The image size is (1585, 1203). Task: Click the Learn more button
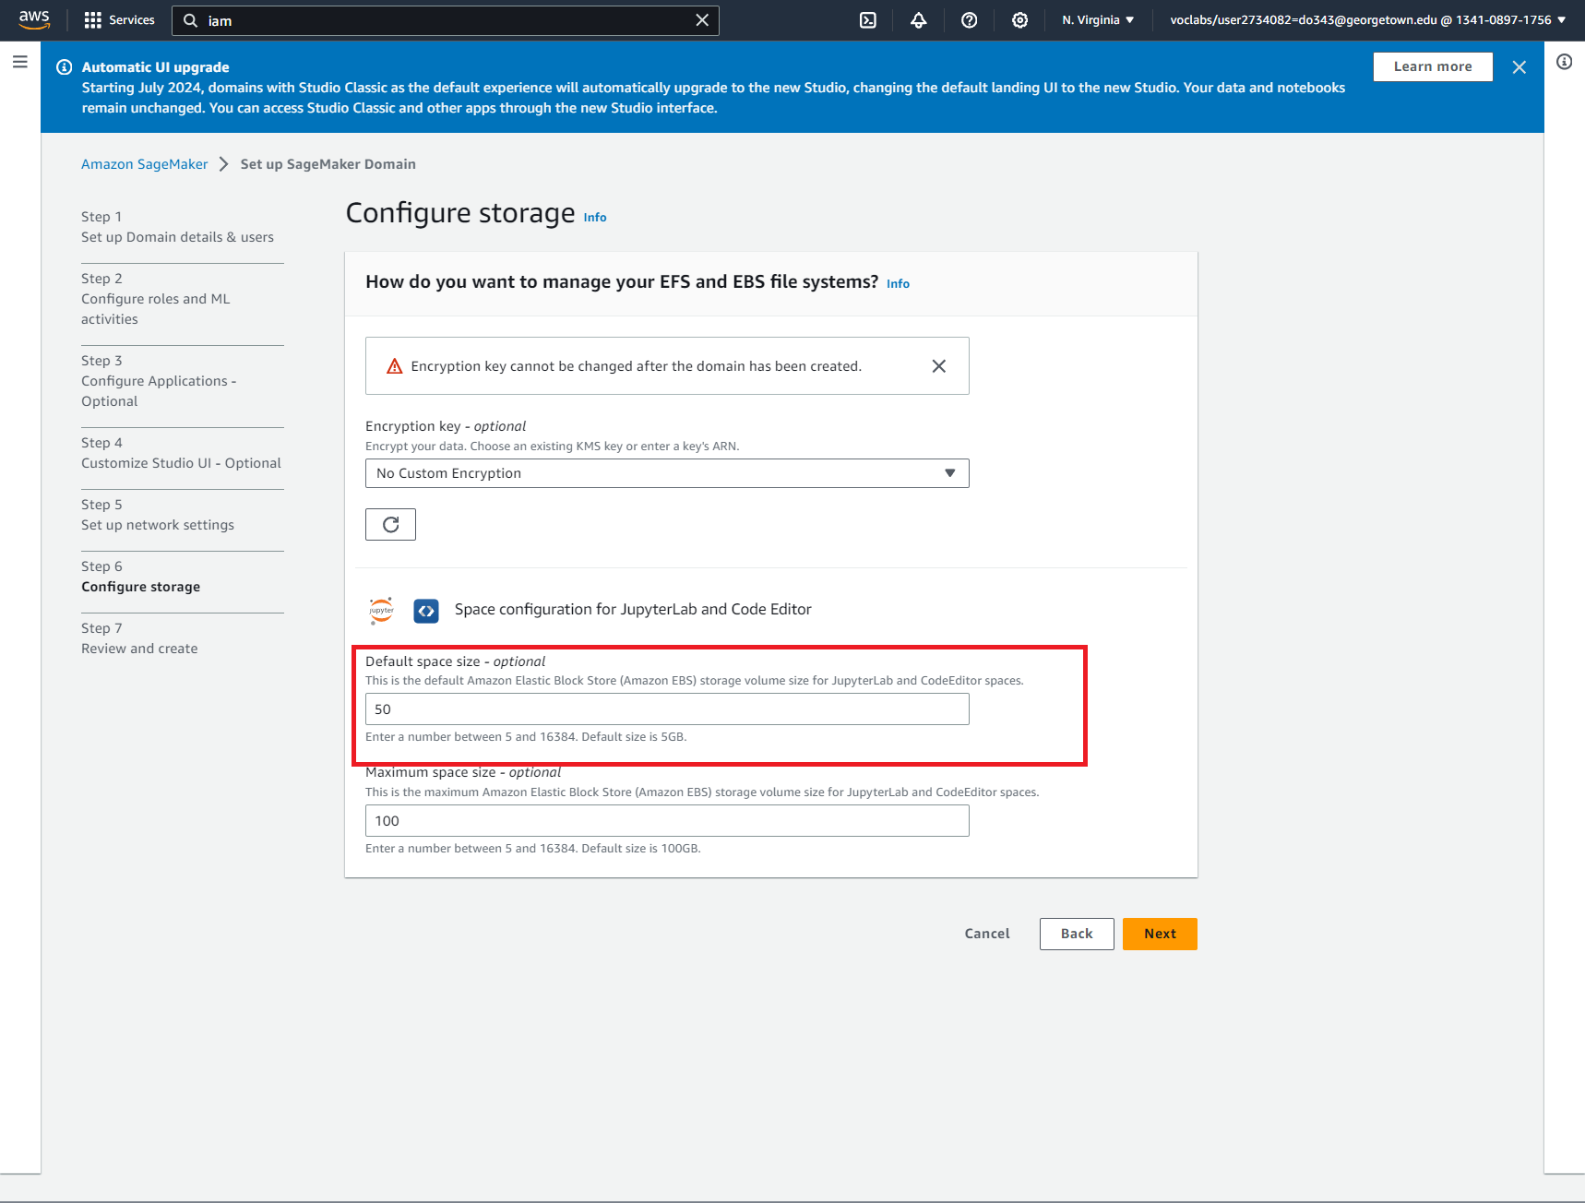(x=1433, y=66)
